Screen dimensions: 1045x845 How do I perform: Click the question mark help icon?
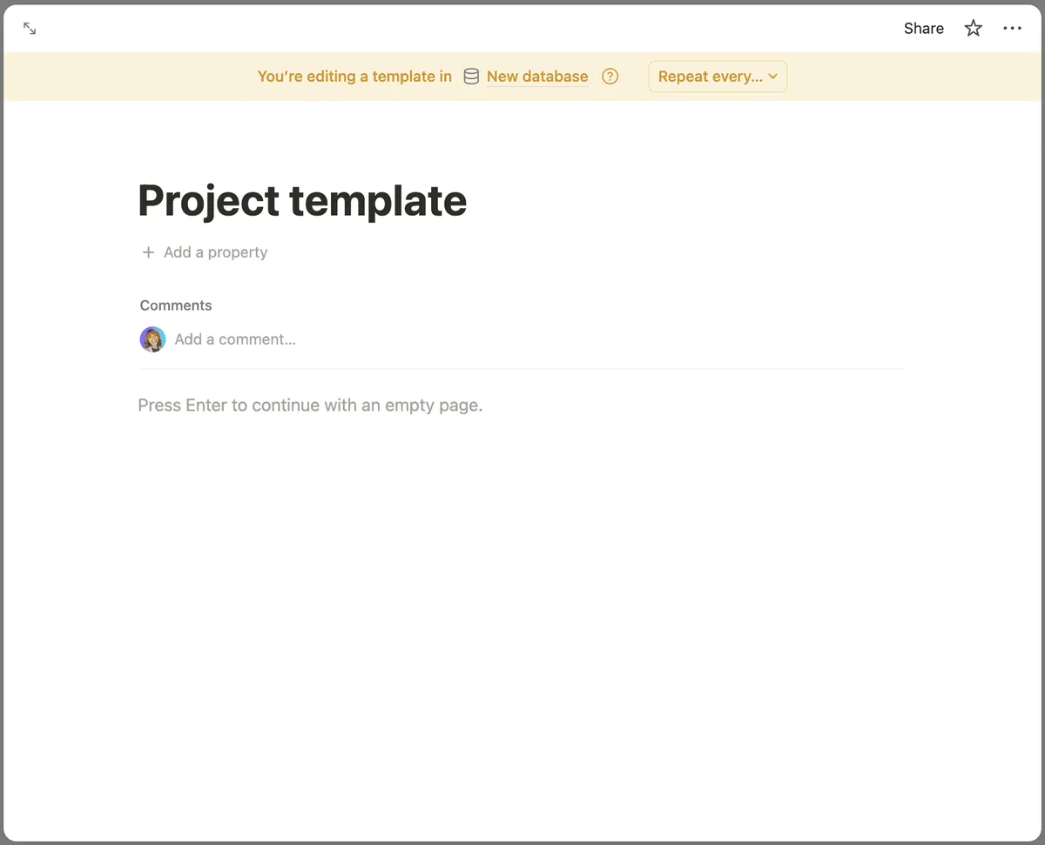pyautogui.click(x=610, y=77)
